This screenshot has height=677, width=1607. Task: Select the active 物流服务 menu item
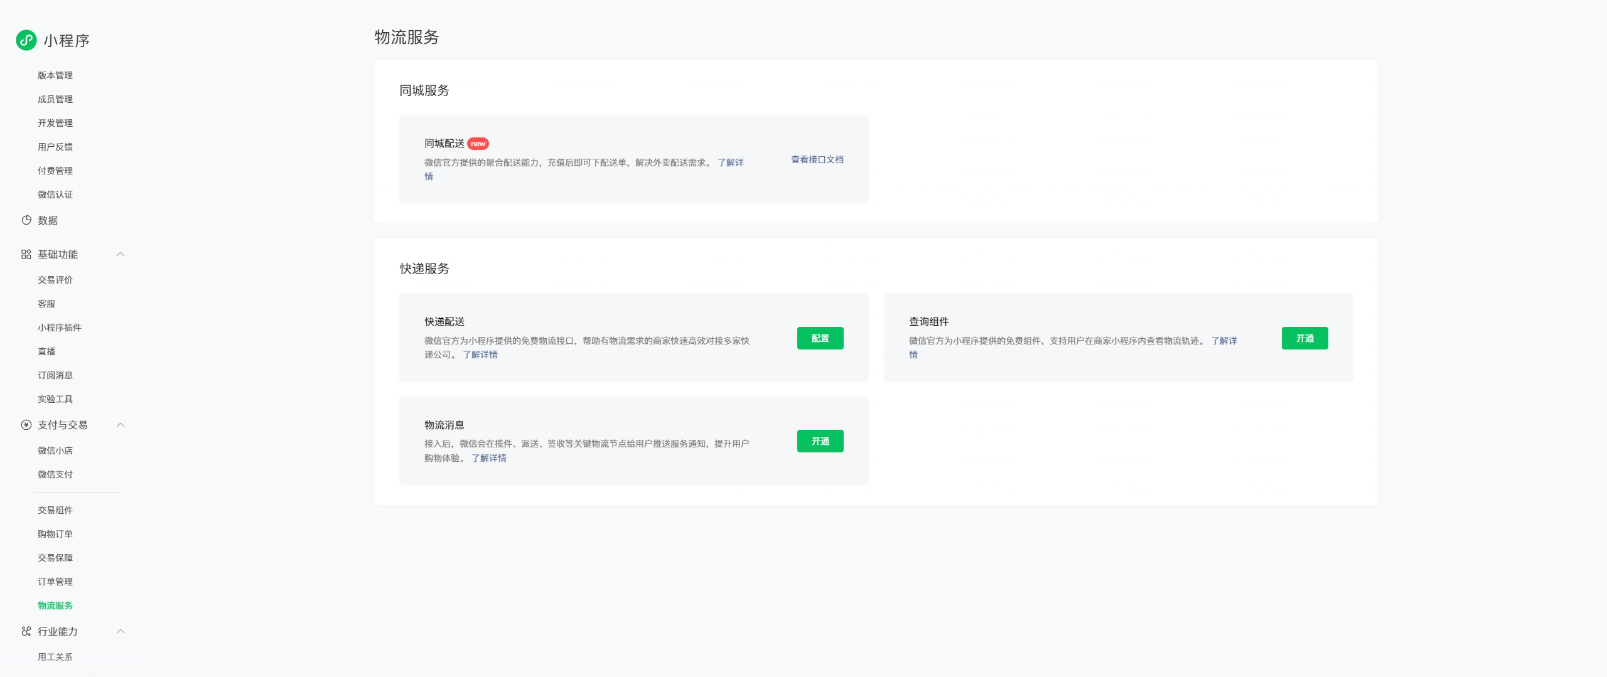pos(55,605)
